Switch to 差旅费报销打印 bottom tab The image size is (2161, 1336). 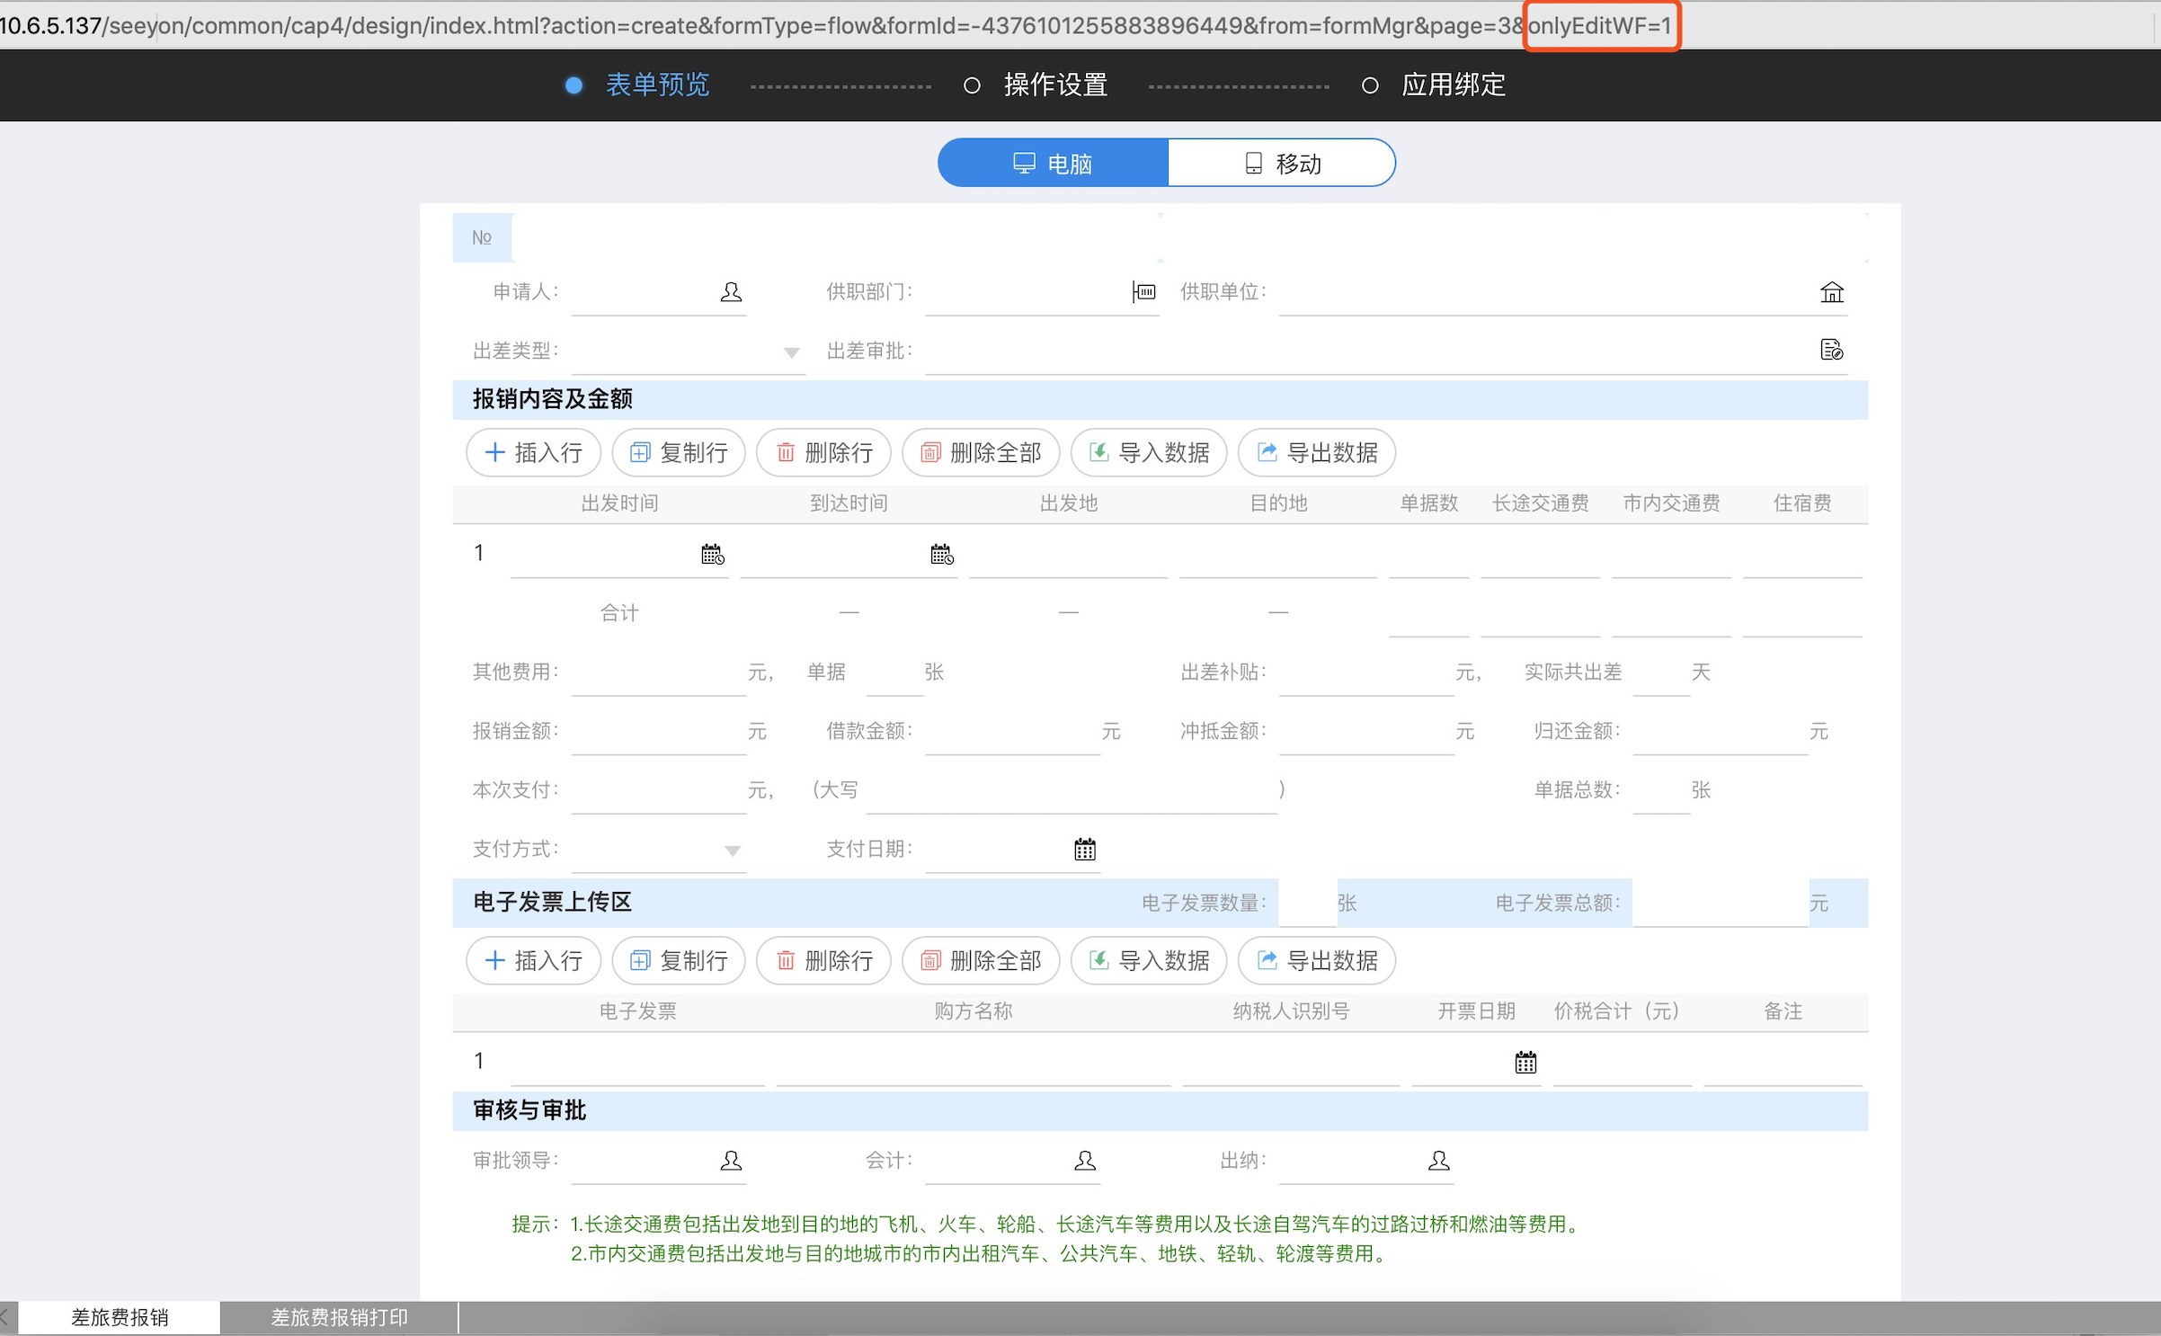[x=339, y=1317]
